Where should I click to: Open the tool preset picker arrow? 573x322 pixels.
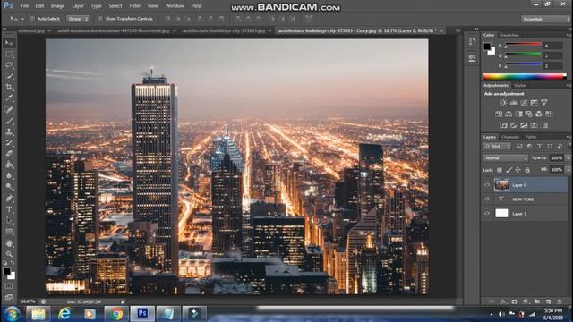click(22, 19)
